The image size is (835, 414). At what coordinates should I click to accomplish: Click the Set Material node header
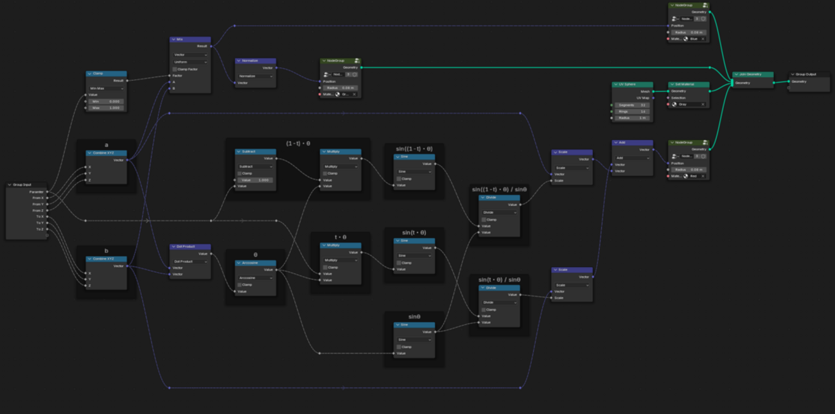click(689, 84)
